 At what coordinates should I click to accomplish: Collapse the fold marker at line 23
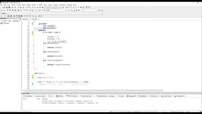tap(33, 54)
